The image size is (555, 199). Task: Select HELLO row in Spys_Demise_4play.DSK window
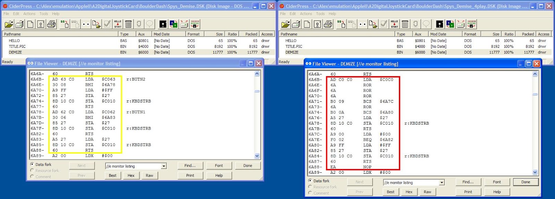[x=416, y=40]
